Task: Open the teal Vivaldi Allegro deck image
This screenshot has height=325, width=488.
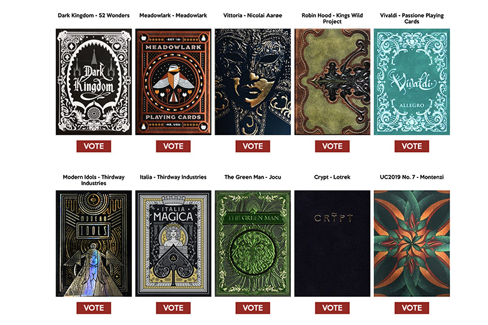Action: click(412, 82)
